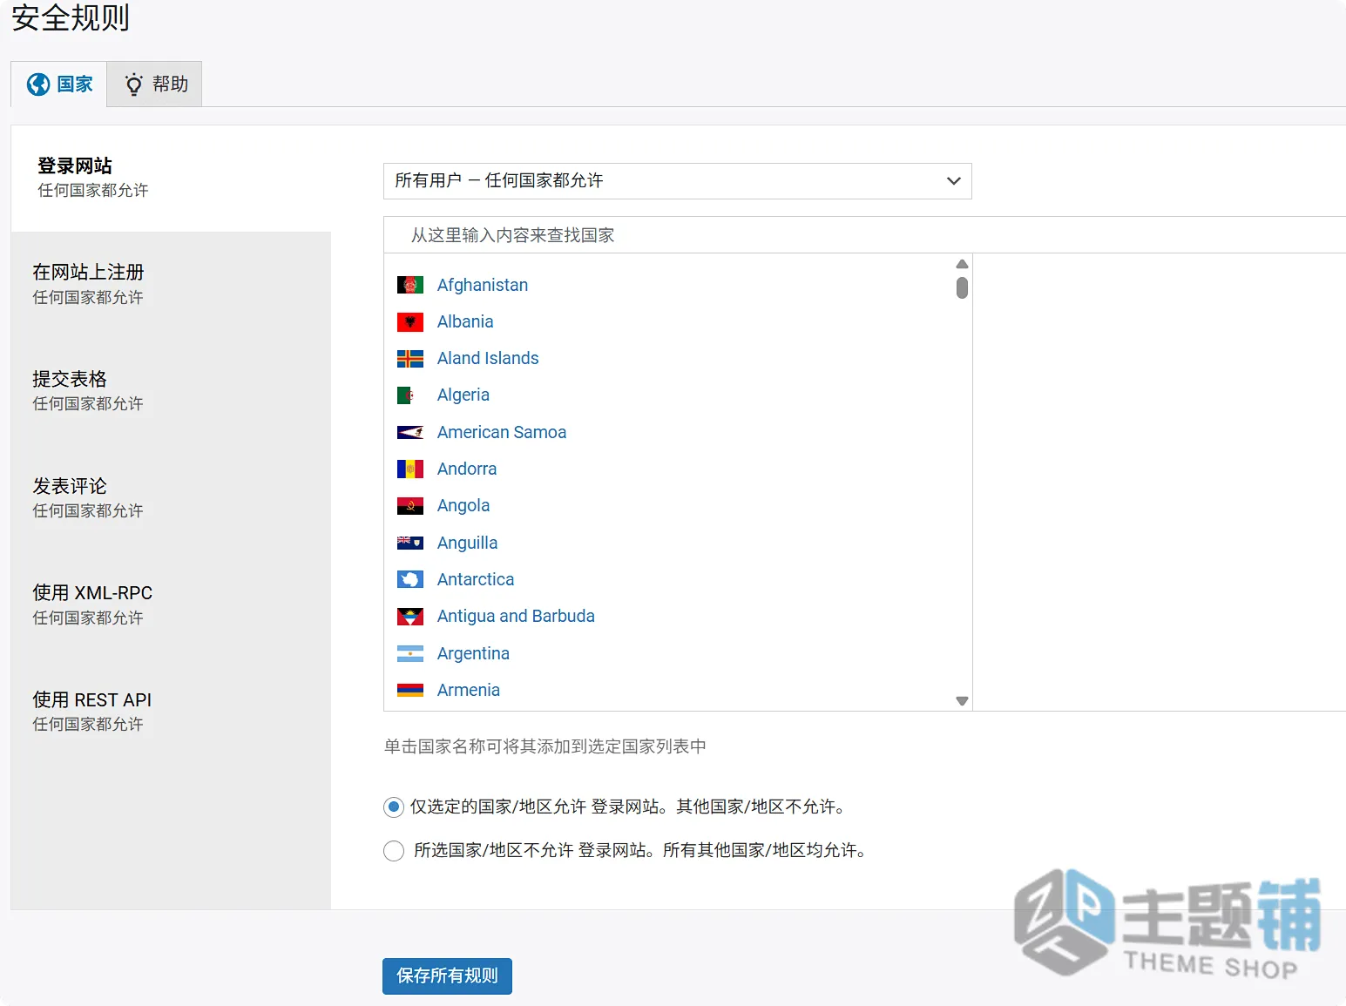Viewport: 1346px width, 1006px height.
Task: Add Afghanistan to selected countries
Action: point(483,285)
